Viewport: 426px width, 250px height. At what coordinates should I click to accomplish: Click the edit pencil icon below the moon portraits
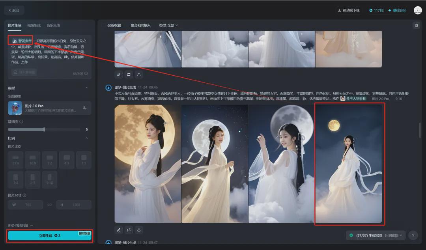click(x=119, y=229)
